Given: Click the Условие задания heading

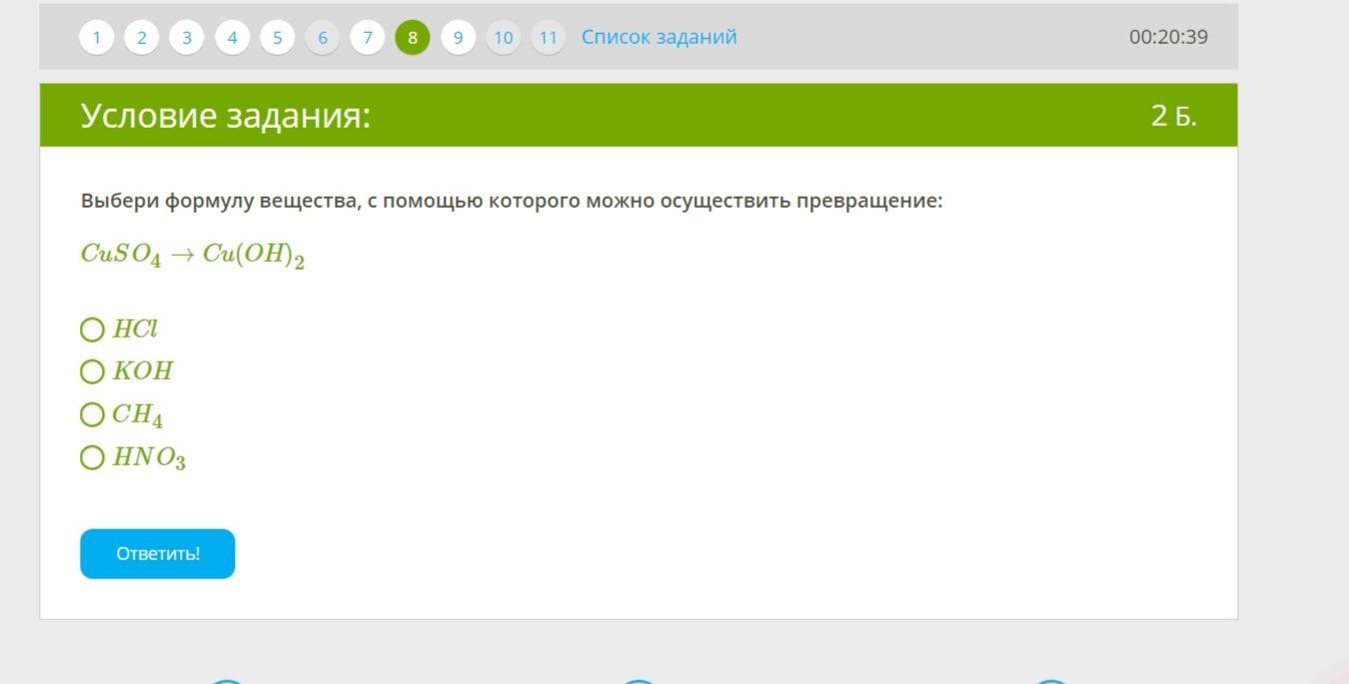Looking at the screenshot, I should point(226,116).
